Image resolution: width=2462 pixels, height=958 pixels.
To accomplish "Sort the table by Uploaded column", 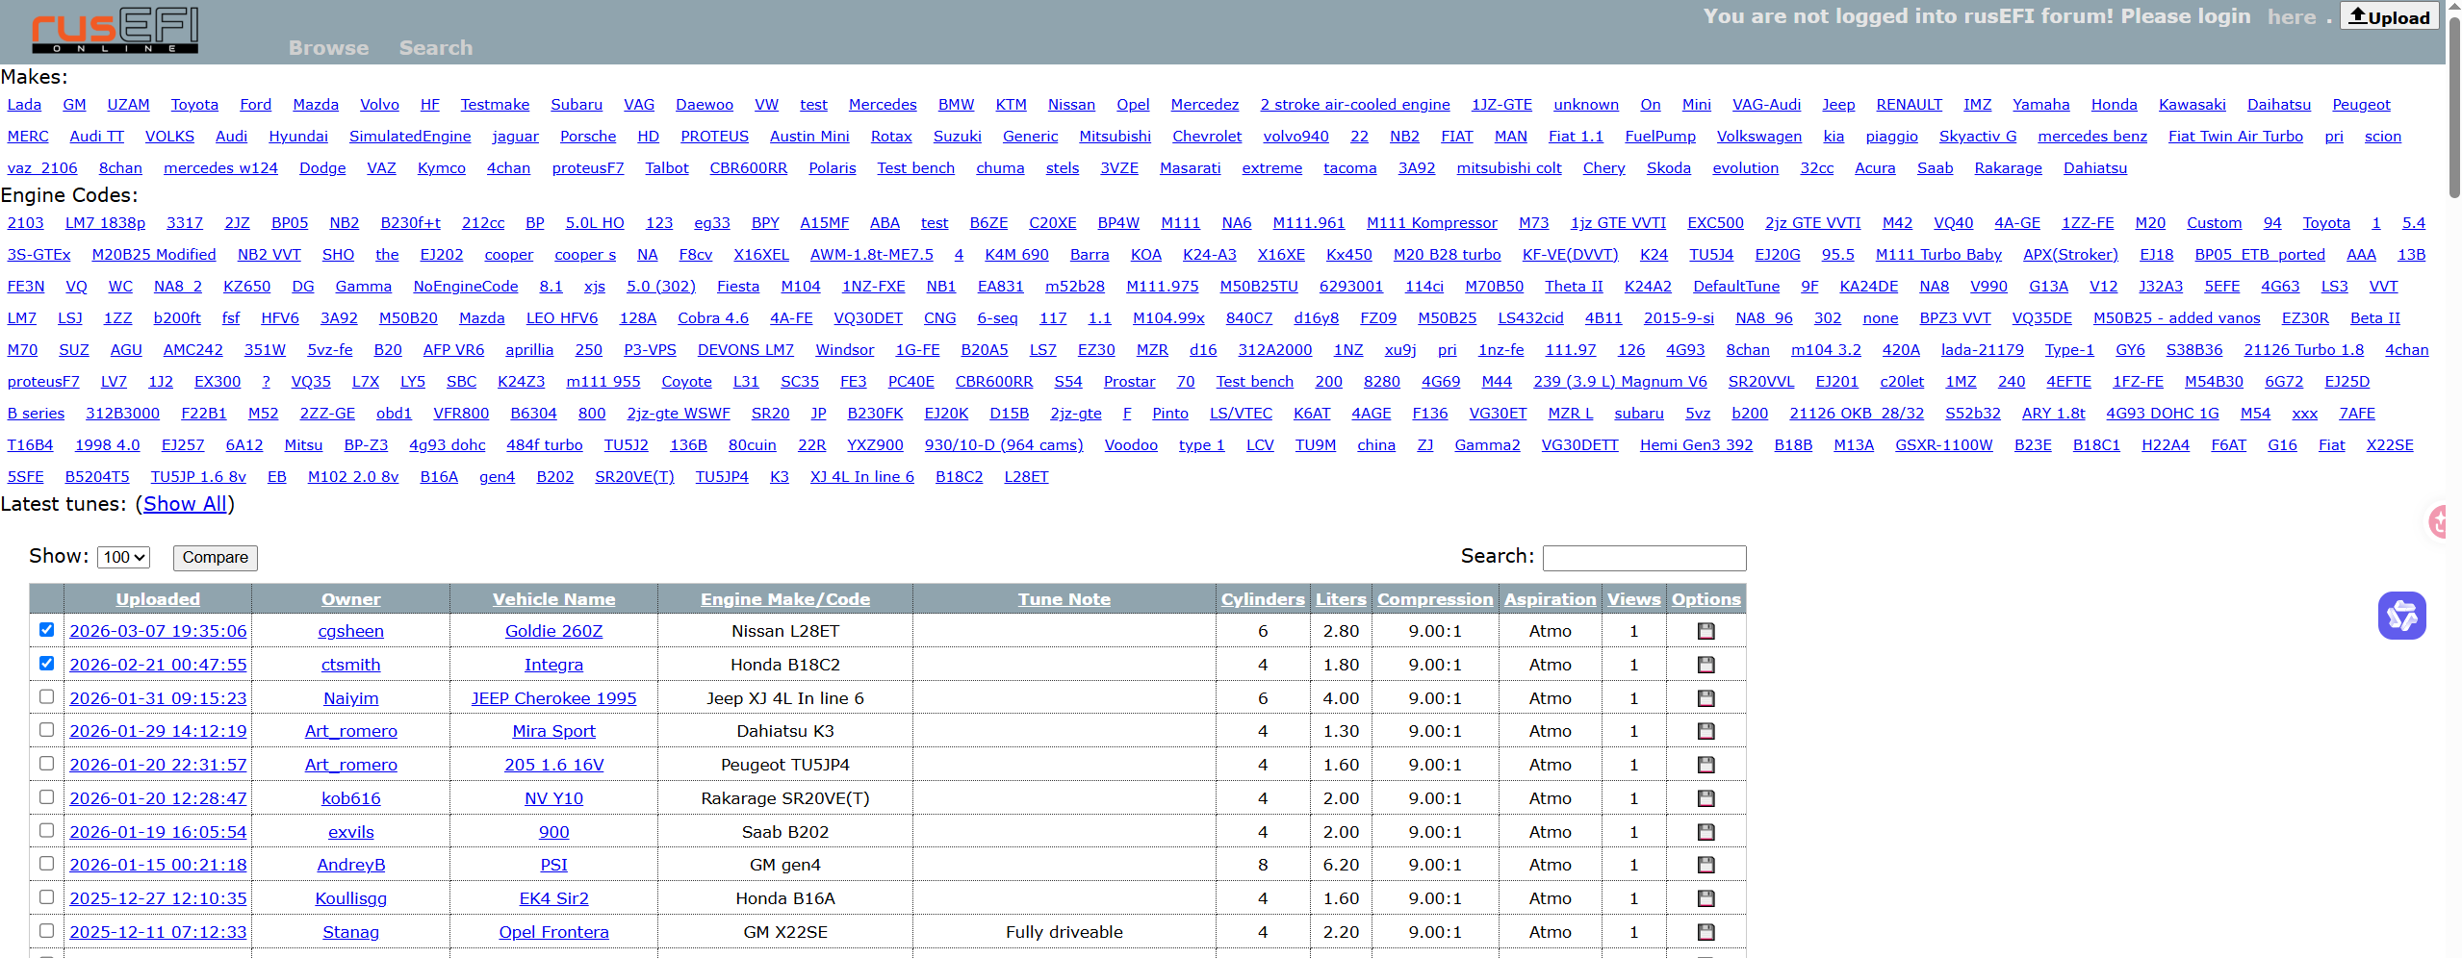I will (158, 599).
